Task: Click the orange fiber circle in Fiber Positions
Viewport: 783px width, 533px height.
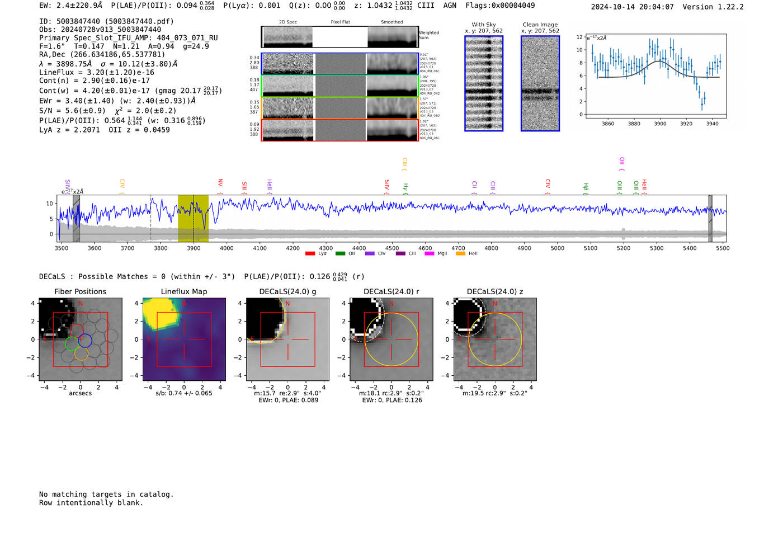Action: point(81,353)
